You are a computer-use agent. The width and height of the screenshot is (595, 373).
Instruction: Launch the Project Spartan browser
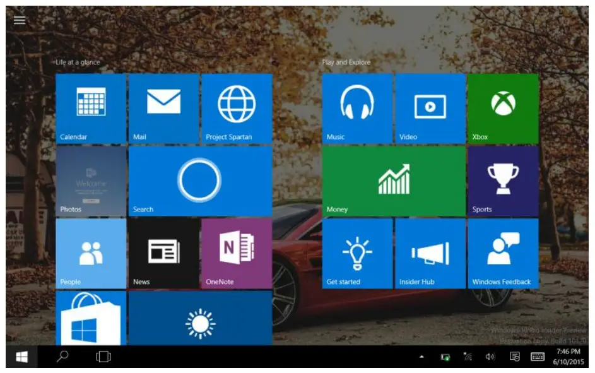tap(237, 107)
